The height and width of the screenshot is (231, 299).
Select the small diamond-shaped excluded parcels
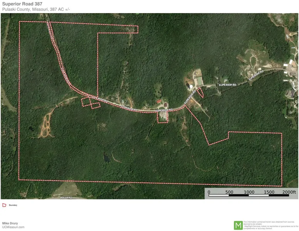[89, 102]
